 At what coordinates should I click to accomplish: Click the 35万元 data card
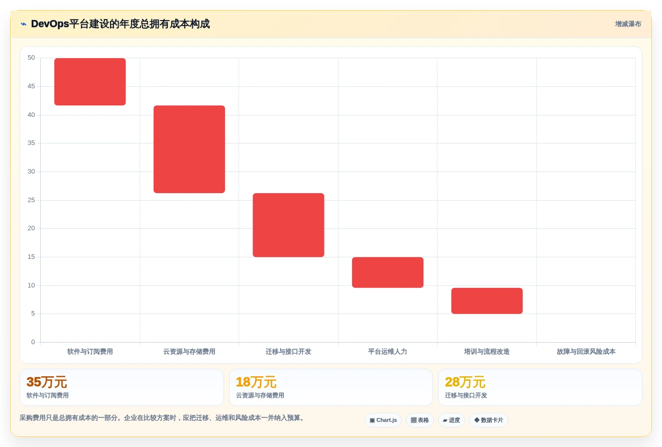click(122, 387)
